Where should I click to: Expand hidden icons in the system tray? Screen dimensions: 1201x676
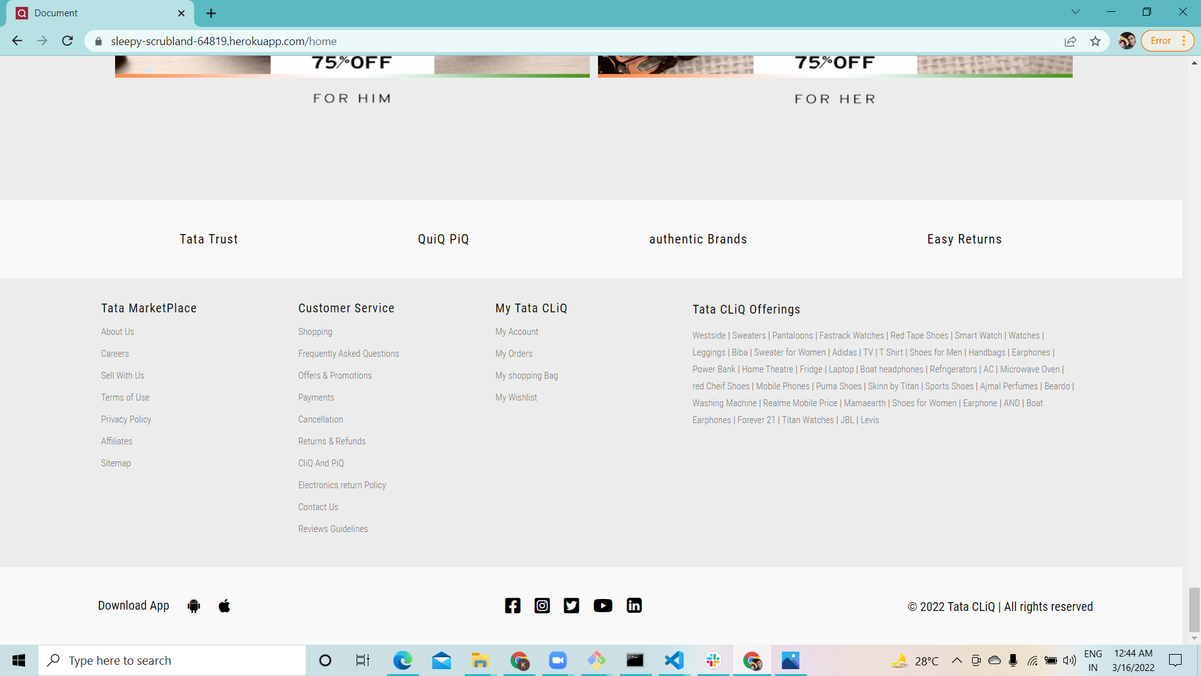pyautogui.click(x=956, y=660)
